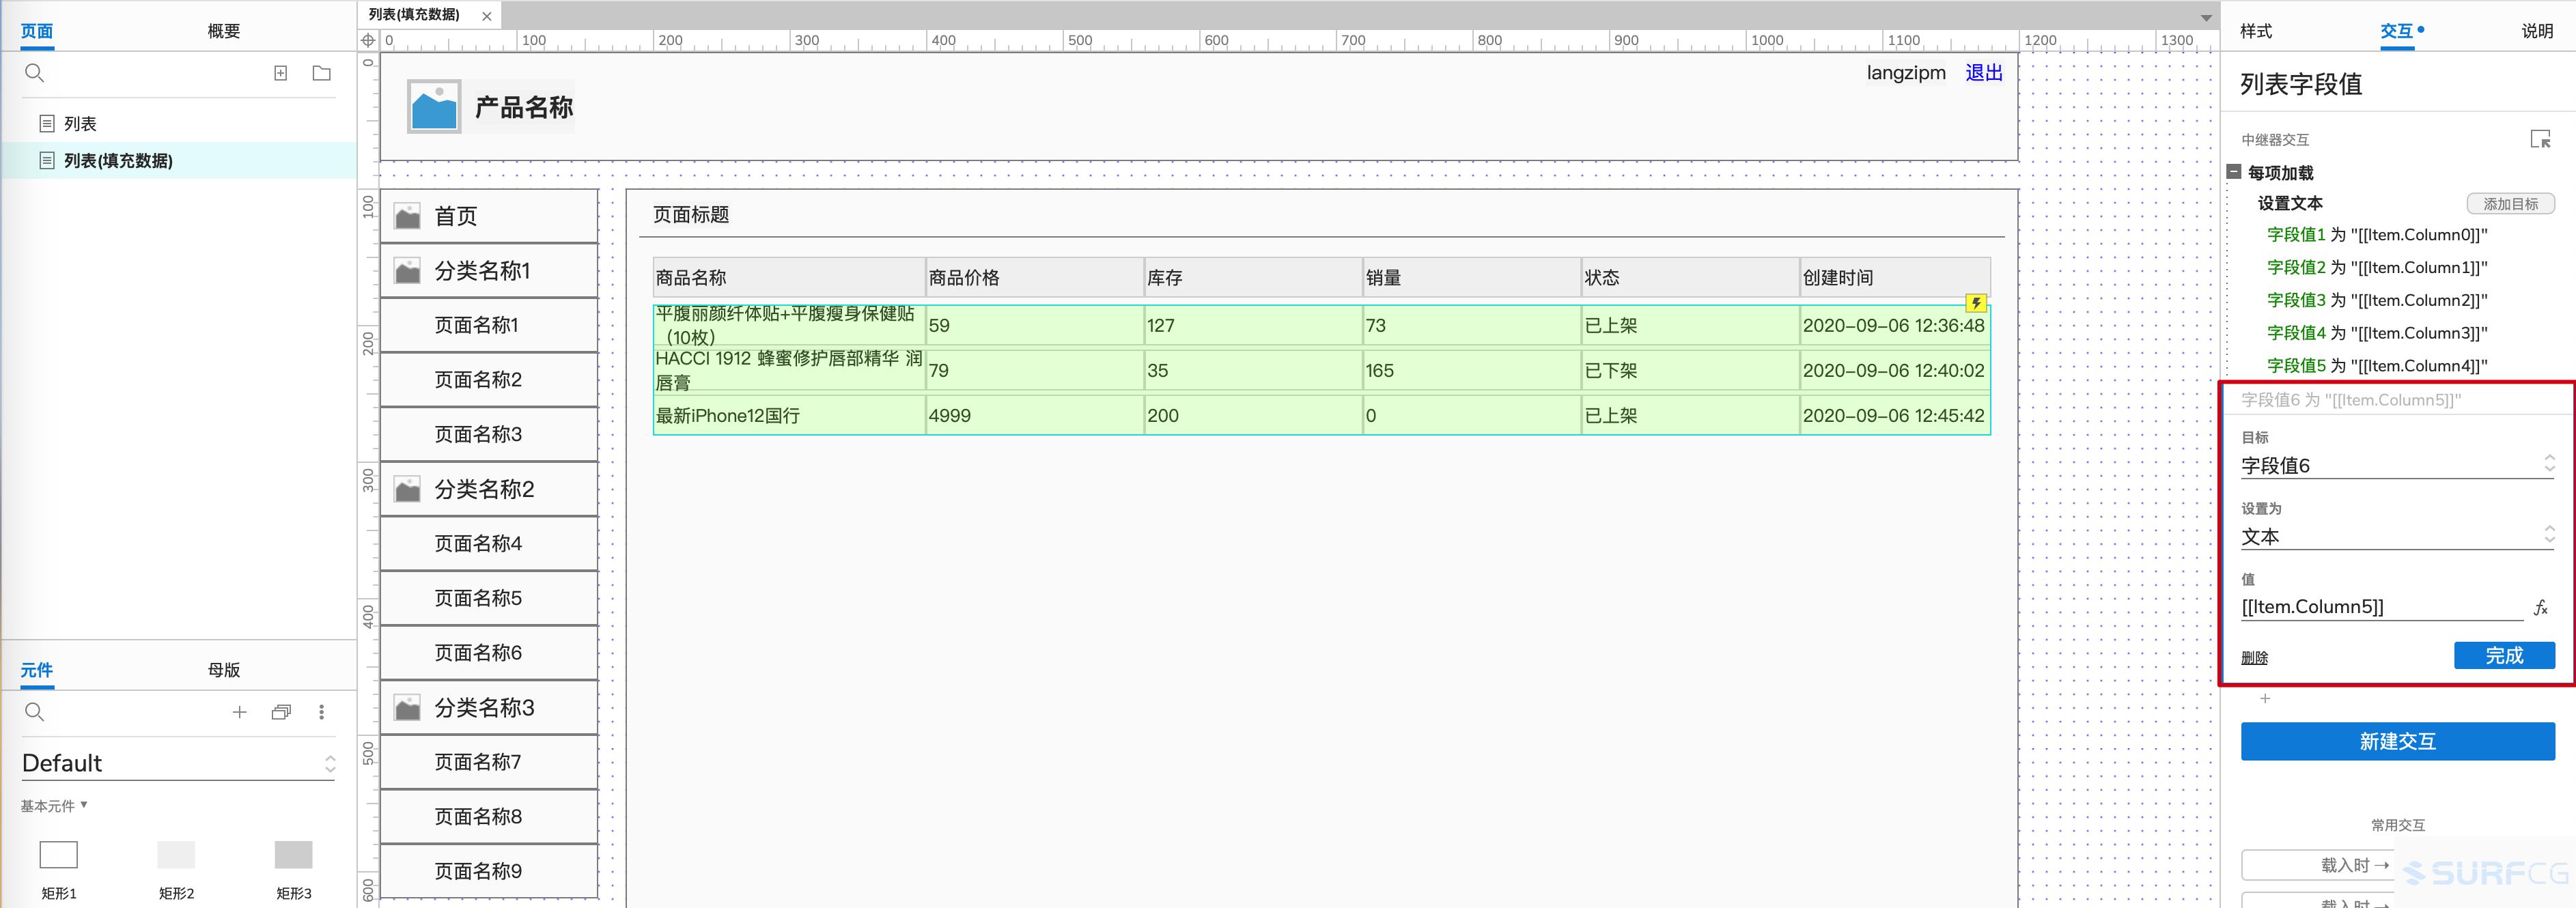Click the image icon beside 分类名称2
This screenshot has width=2576, height=908.
tap(407, 489)
